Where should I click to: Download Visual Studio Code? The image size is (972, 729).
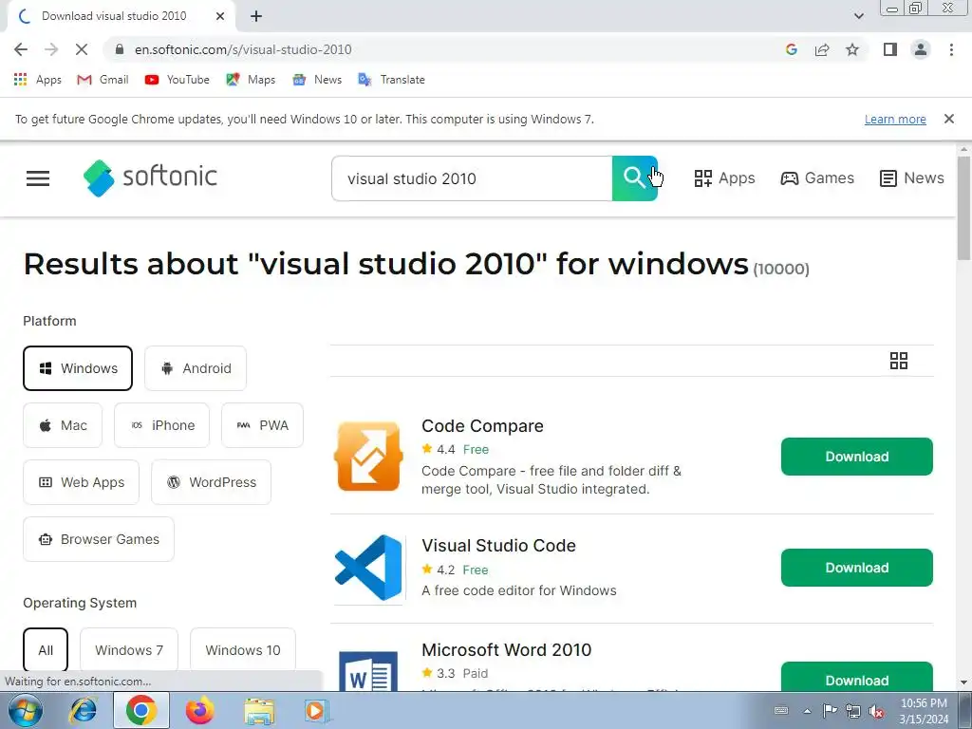coord(857,568)
